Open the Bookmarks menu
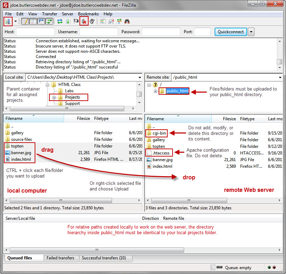286x274 pixels. tap(88, 14)
